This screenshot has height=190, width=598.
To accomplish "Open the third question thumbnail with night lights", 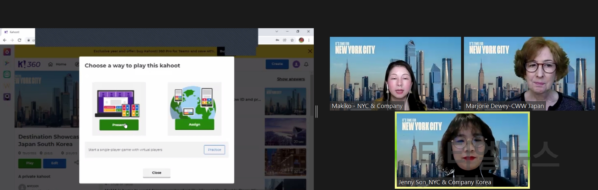I will 285,162.
